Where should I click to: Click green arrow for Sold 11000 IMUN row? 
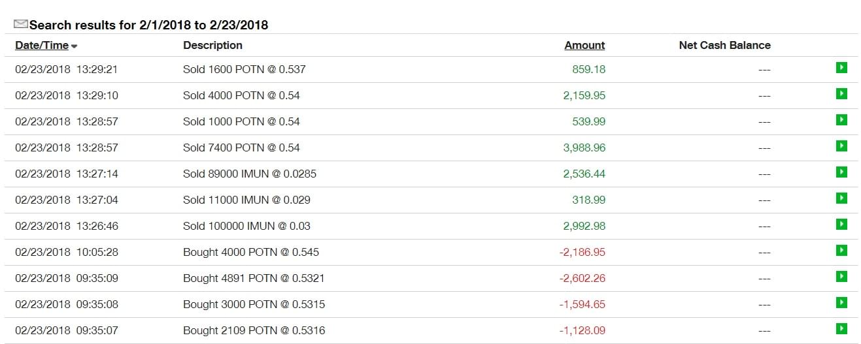841,198
